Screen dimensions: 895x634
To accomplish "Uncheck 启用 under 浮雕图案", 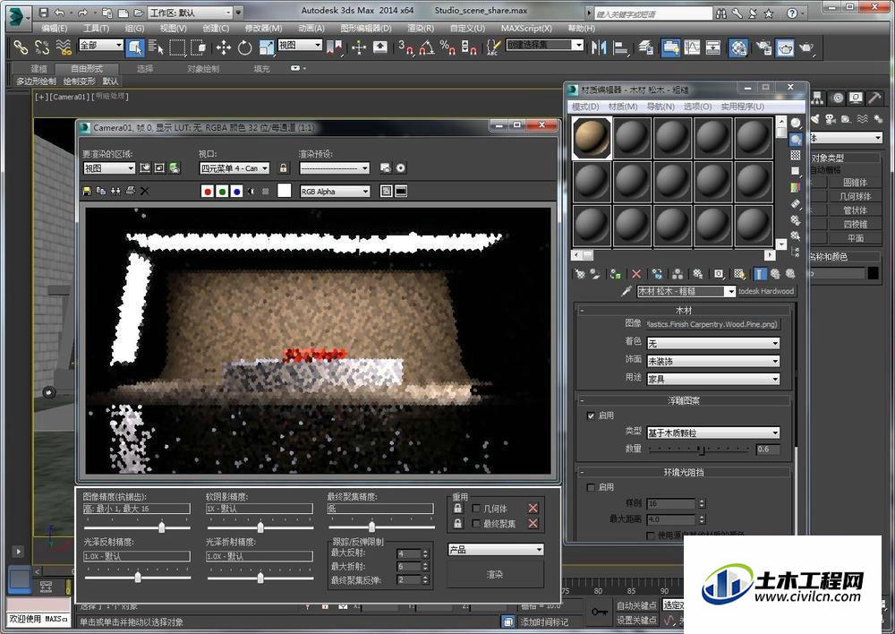I will pos(591,416).
